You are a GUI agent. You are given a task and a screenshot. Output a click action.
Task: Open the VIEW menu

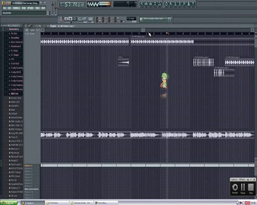point(24,8)
